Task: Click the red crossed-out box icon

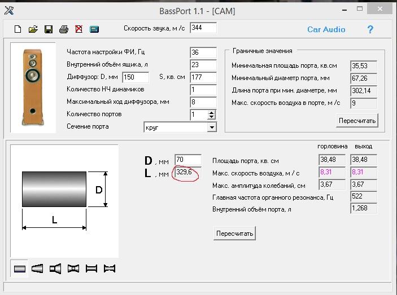Action: pyautogui.click(x=79, y=29)
